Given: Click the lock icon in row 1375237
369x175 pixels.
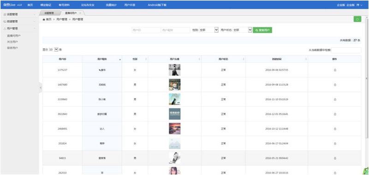Looking at the screenshot, I should pyautogui.click(x=335, y=70).
